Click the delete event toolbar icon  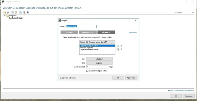click(24, 12)
